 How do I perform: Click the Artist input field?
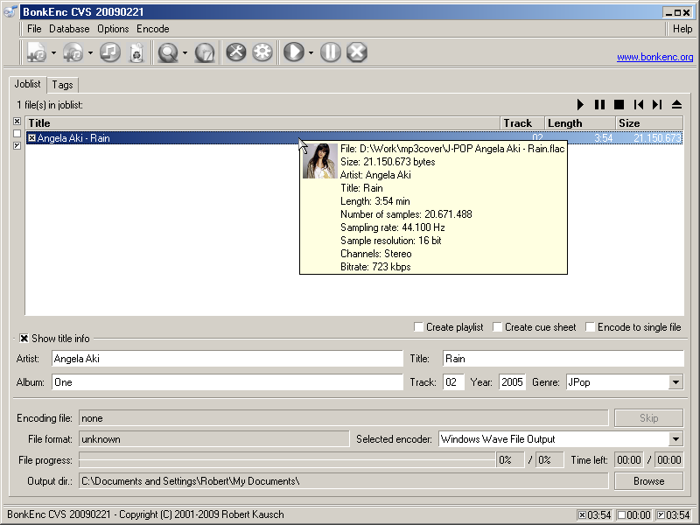227,359
